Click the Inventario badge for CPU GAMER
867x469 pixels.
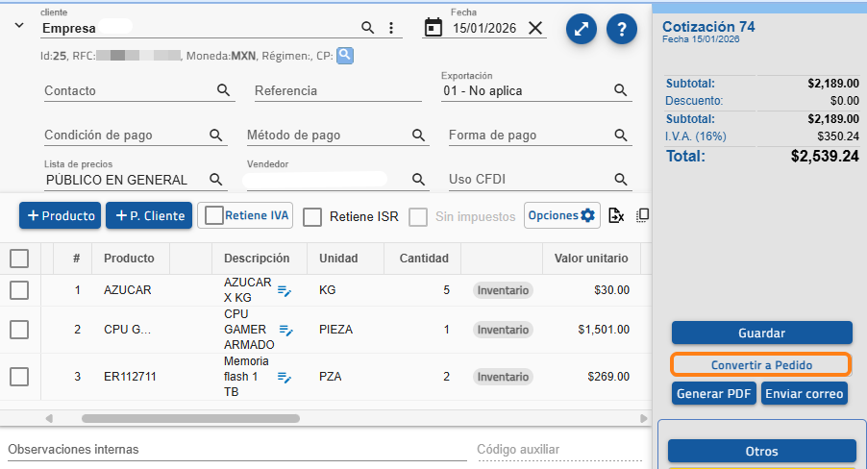pyautogui.click(x=503, y=330)
